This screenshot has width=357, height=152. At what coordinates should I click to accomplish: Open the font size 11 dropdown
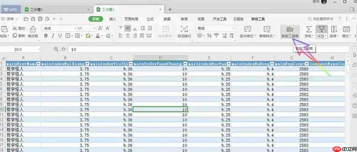[x=95, y=28]
